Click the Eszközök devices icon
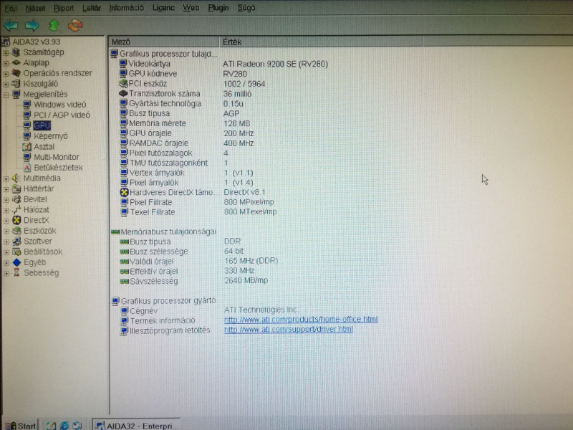Screen dimensions: 573x430 pos(16,231)
